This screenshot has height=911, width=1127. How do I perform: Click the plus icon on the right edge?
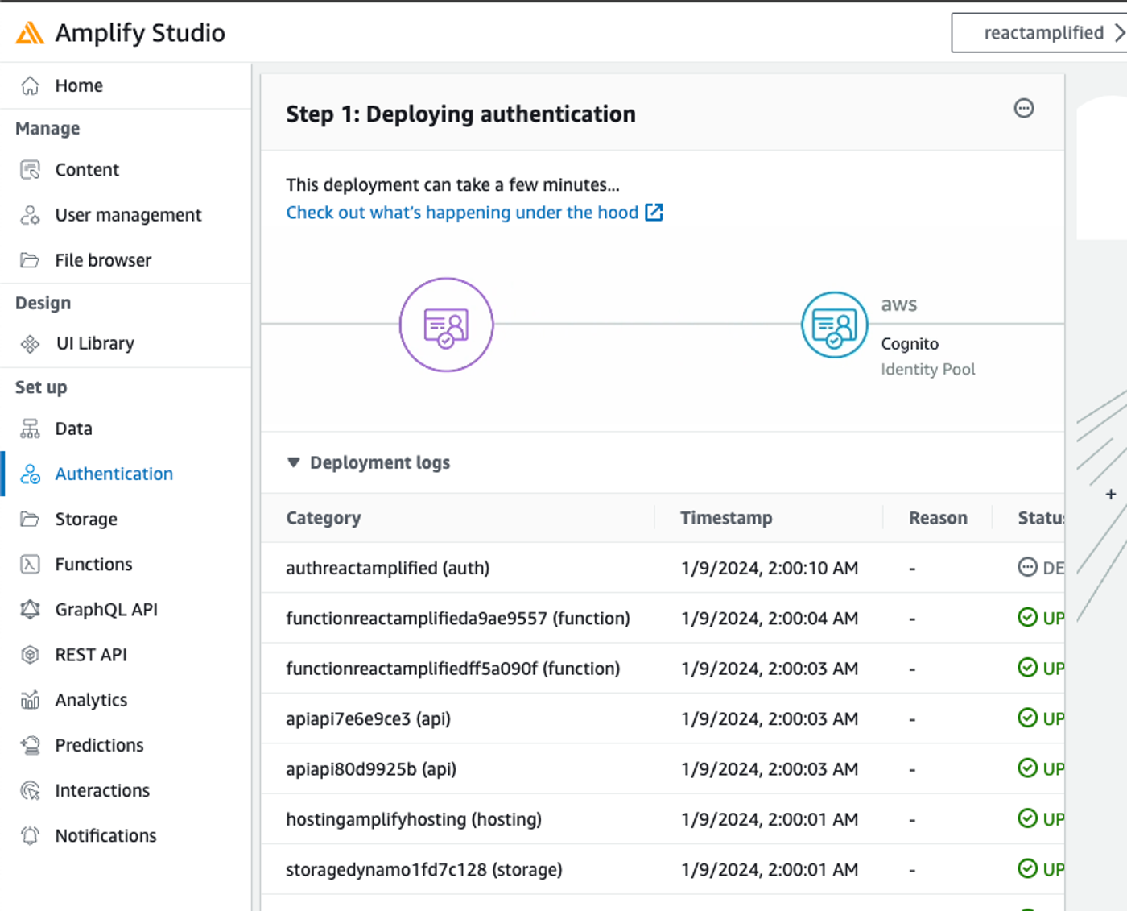[1110, 494]
